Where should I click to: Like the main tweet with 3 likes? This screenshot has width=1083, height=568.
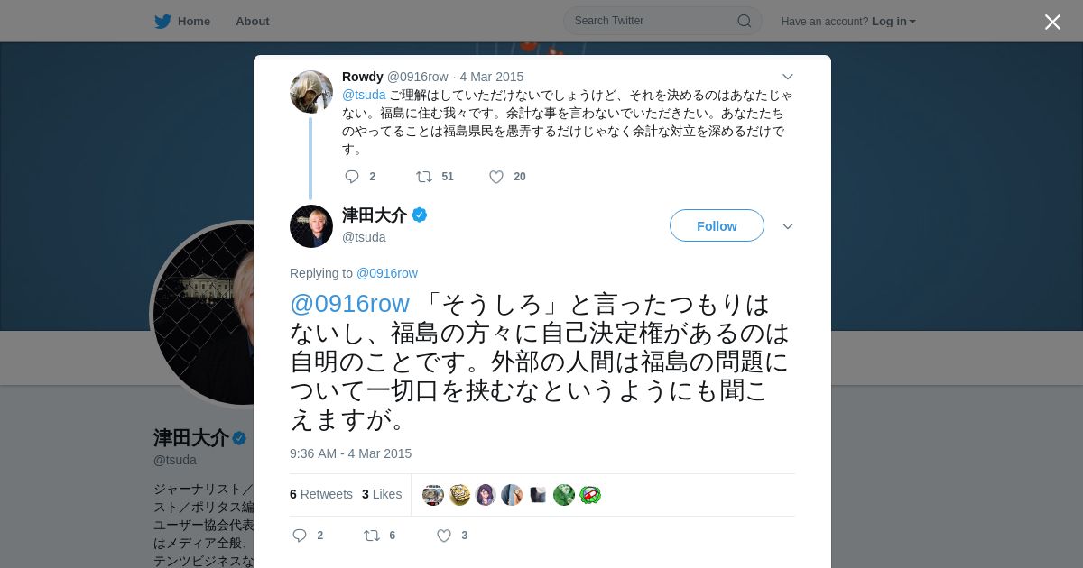click(x=444, y=536)
